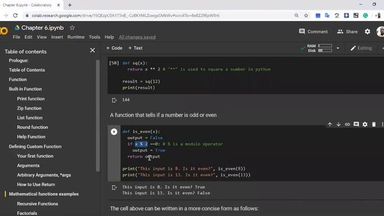
Task: Open the browser zoom magnifier icon
Action: [x=296, y=16]
